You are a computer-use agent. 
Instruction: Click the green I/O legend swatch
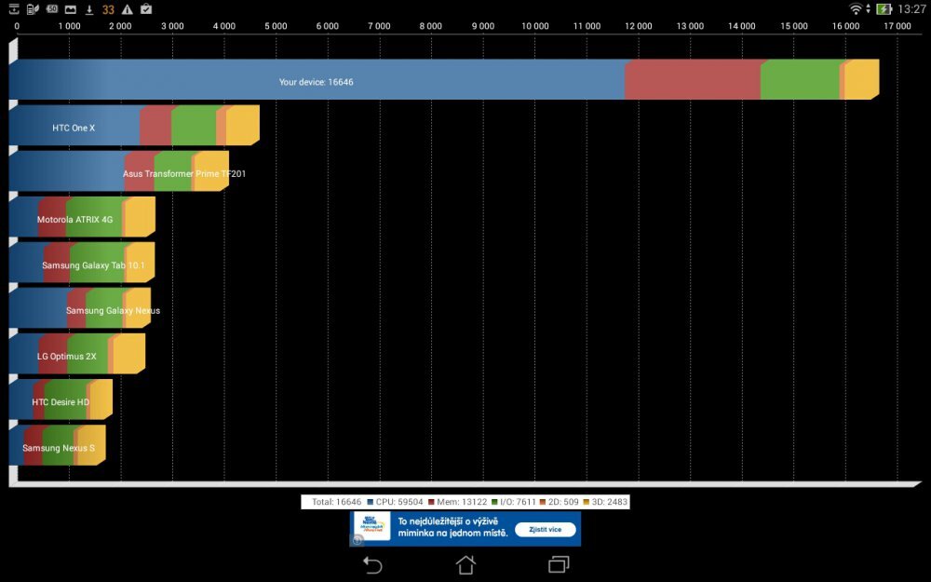pos(494,502)
